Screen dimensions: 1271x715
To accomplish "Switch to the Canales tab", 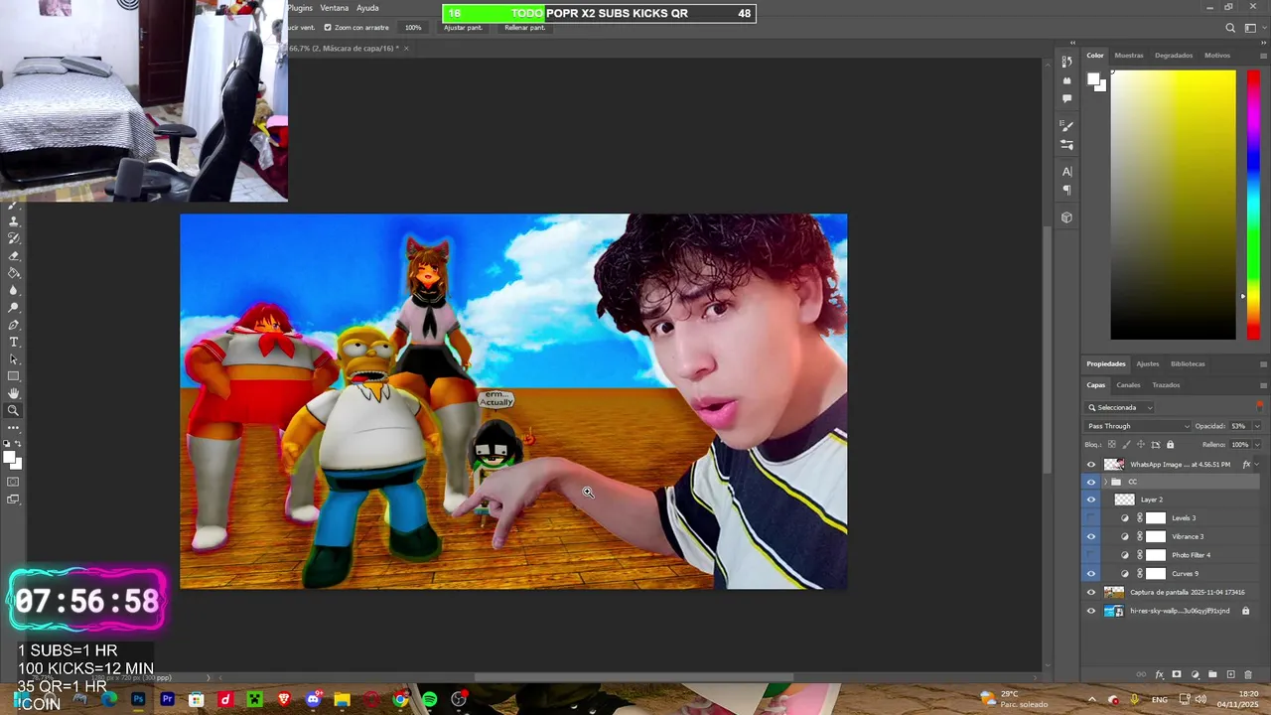I will [1129, 385].
